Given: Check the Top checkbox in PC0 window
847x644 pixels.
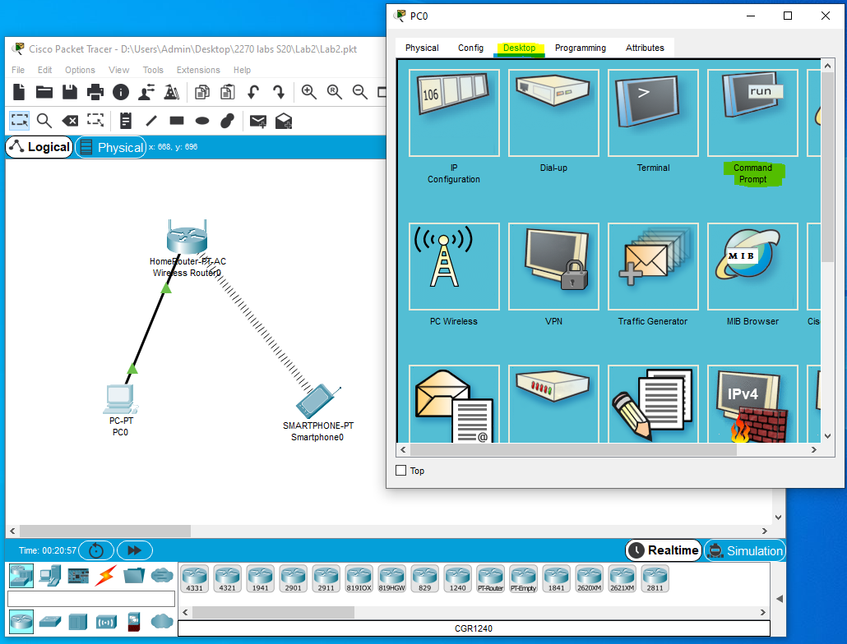Looking at the screenshot, I should [402, 470].
